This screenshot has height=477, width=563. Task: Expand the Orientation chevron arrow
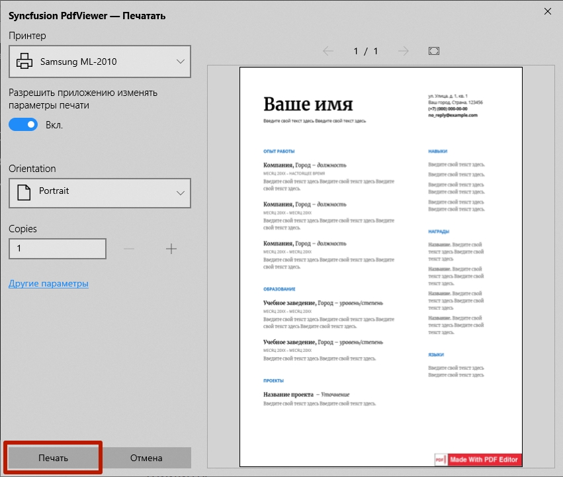point(181,193)
